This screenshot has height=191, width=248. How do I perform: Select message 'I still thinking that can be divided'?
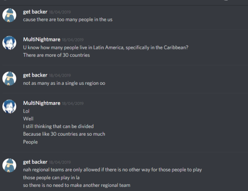point(58,127)
